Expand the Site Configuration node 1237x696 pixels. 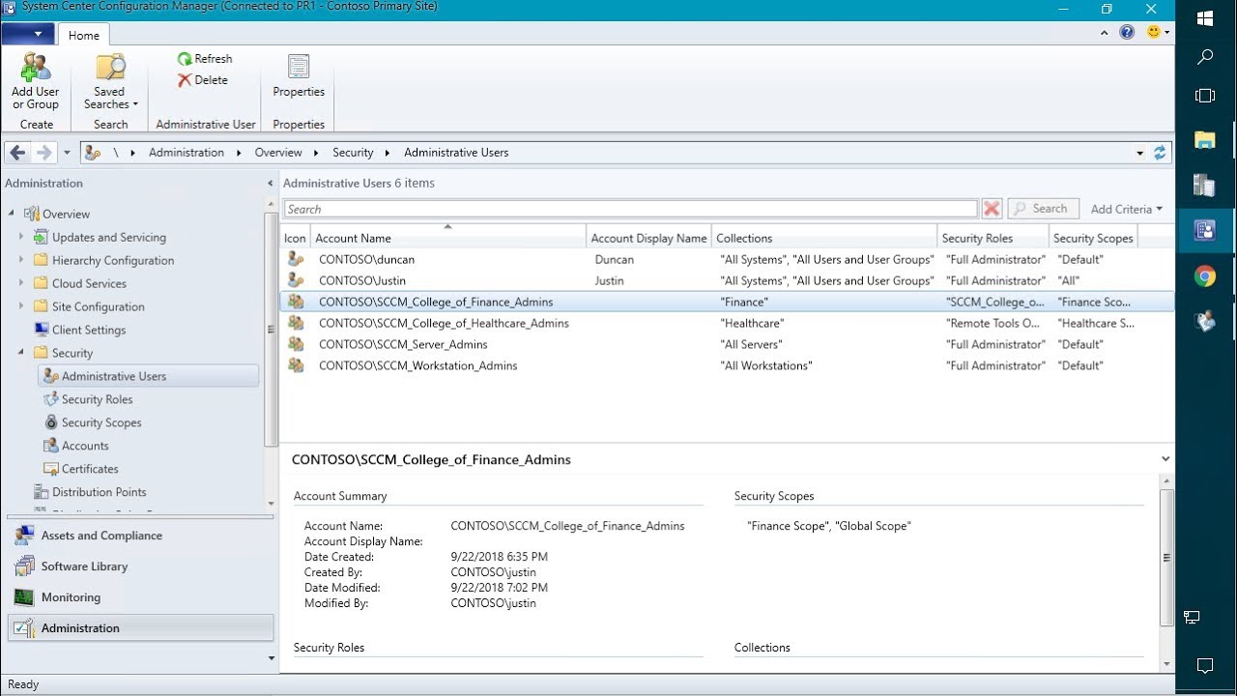coord(21,306)
